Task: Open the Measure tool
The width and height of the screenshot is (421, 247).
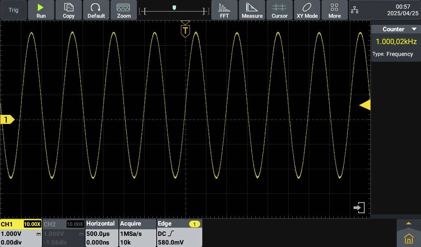Action: [x=252, y=10]
